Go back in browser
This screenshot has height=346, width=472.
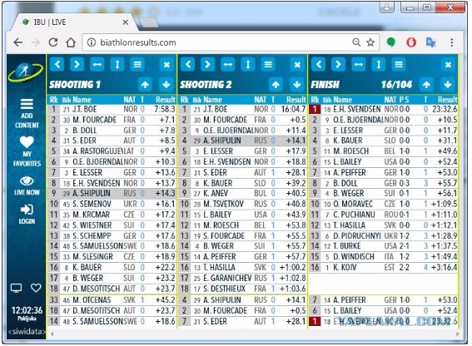pyautogui.click(x=18, y=42)
